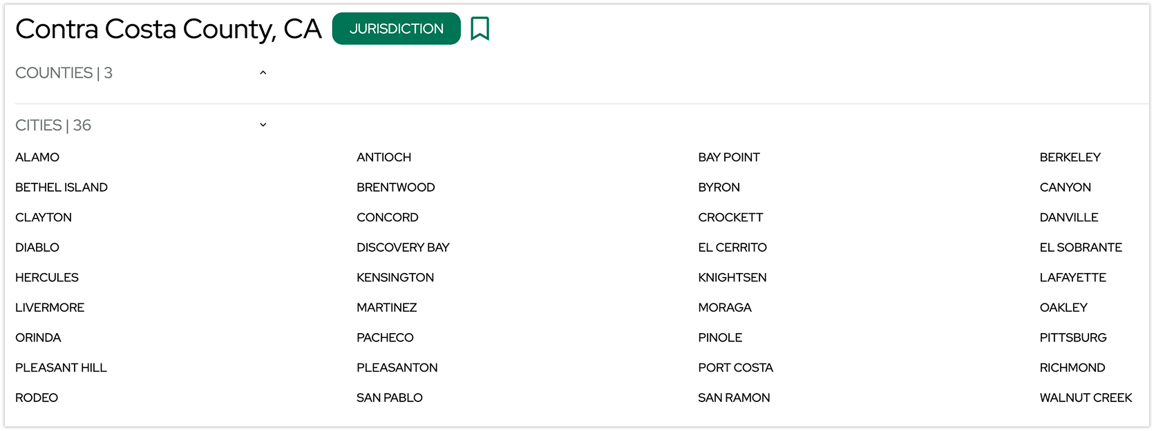Collapse the Cities section chevron

tap(263, 126)
